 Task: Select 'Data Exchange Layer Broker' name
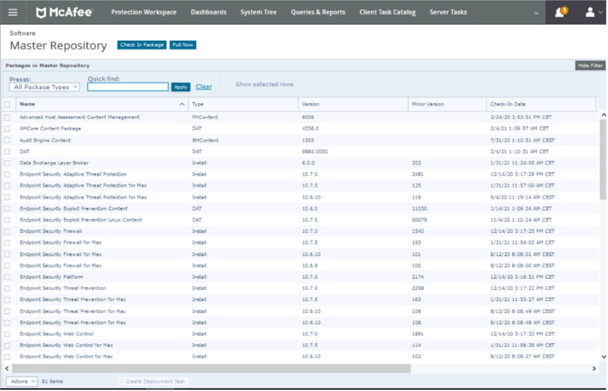pyautogui.click(x=54, y=163)
